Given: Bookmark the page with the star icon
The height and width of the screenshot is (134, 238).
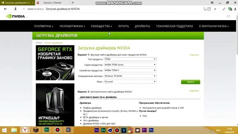Looking at the screenshot, I should (215, 9).
